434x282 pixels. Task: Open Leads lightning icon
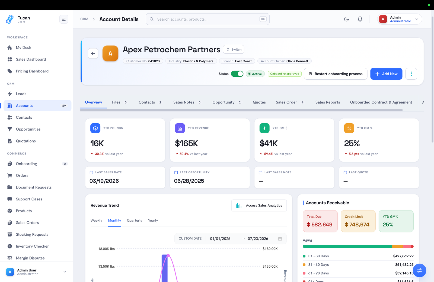pos(10,94)
